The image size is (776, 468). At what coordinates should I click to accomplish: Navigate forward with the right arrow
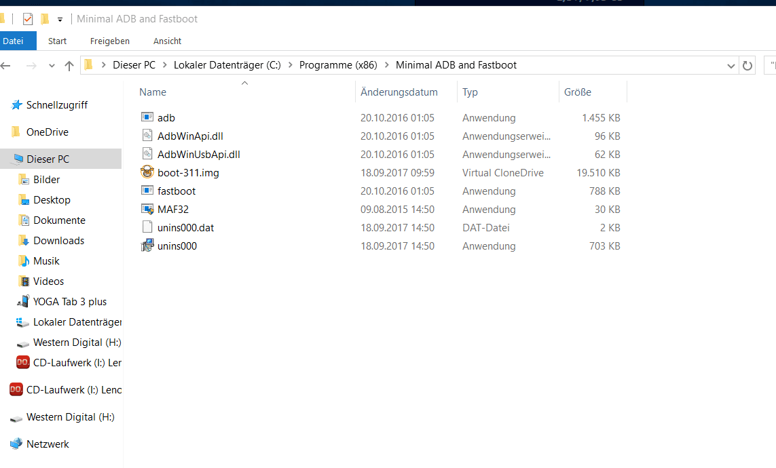tap(31, 65)
